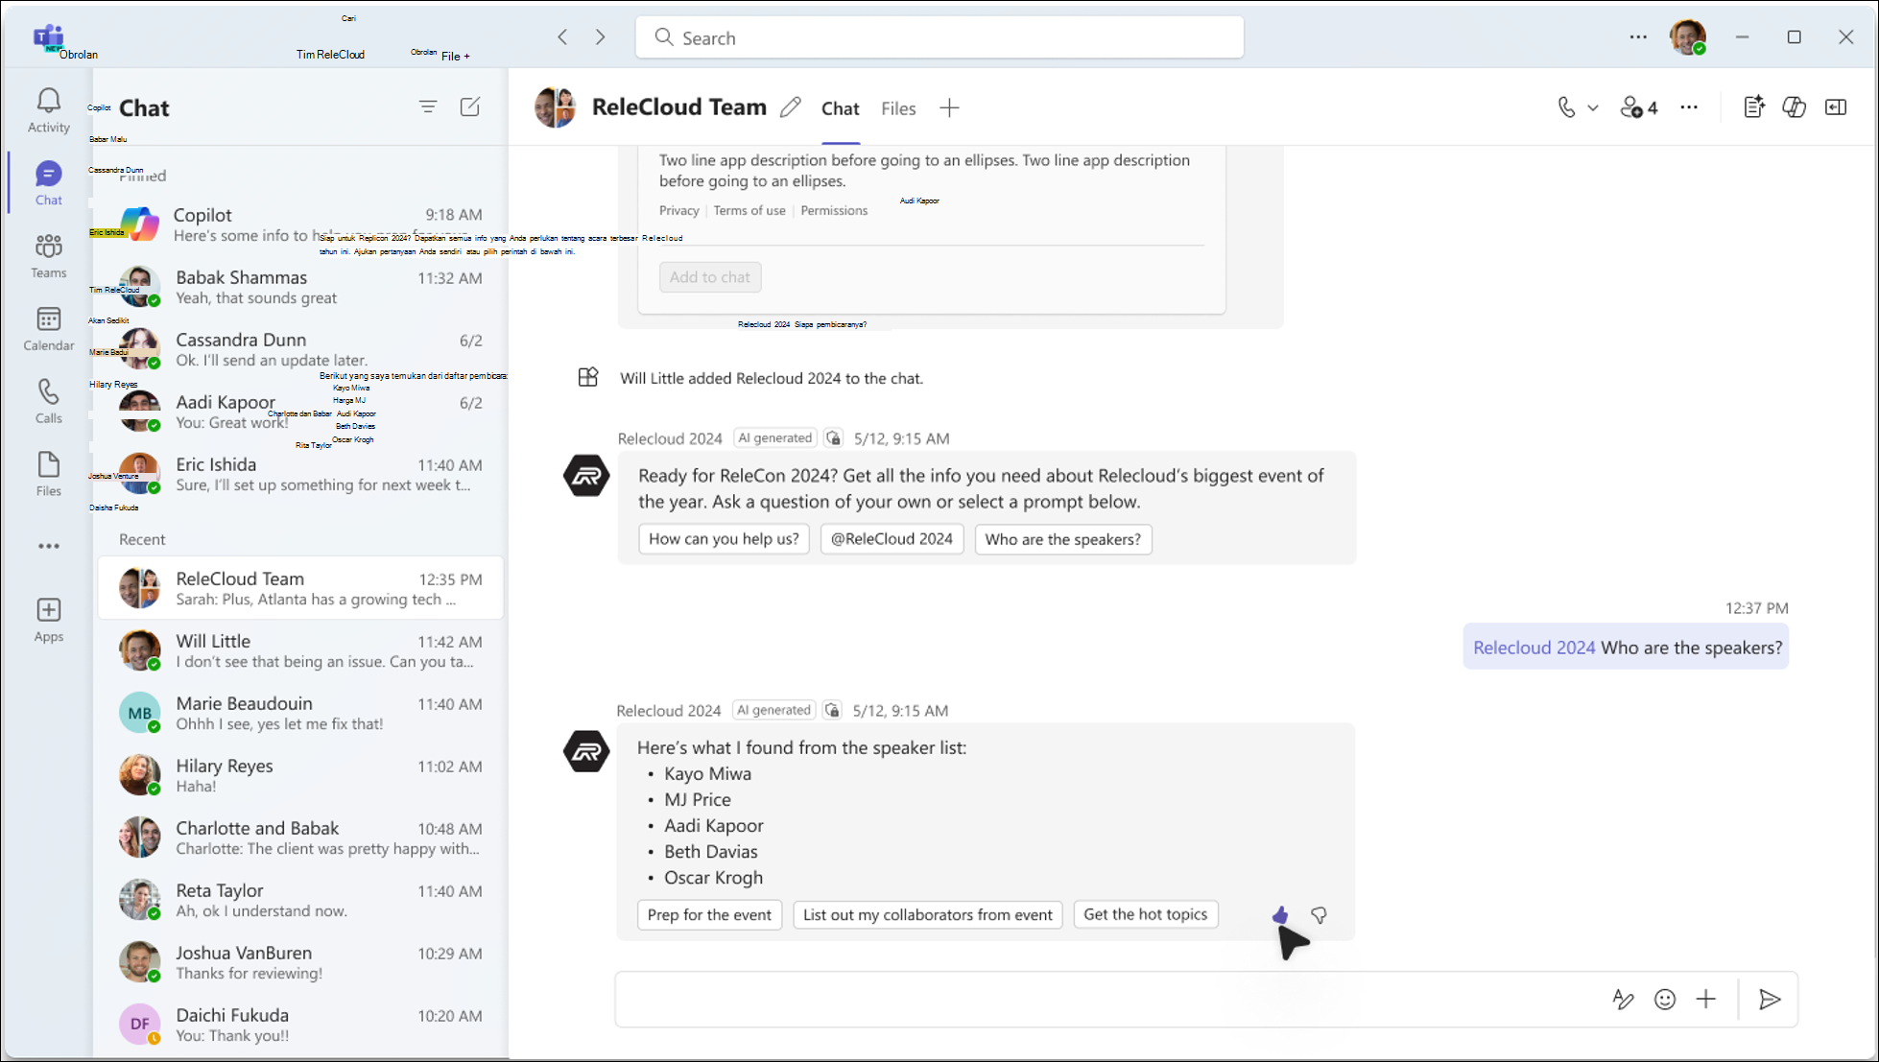Open the Calendar sidebar icon
Viewport: 1879px width, 1062px height.
click(x=48, y=326)
